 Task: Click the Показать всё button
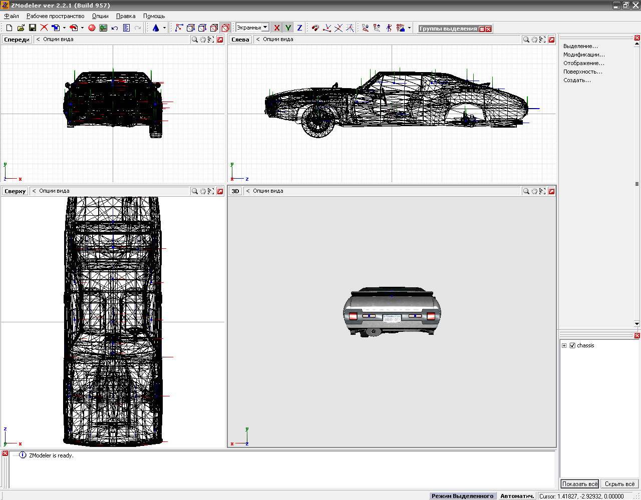point(579,484)
